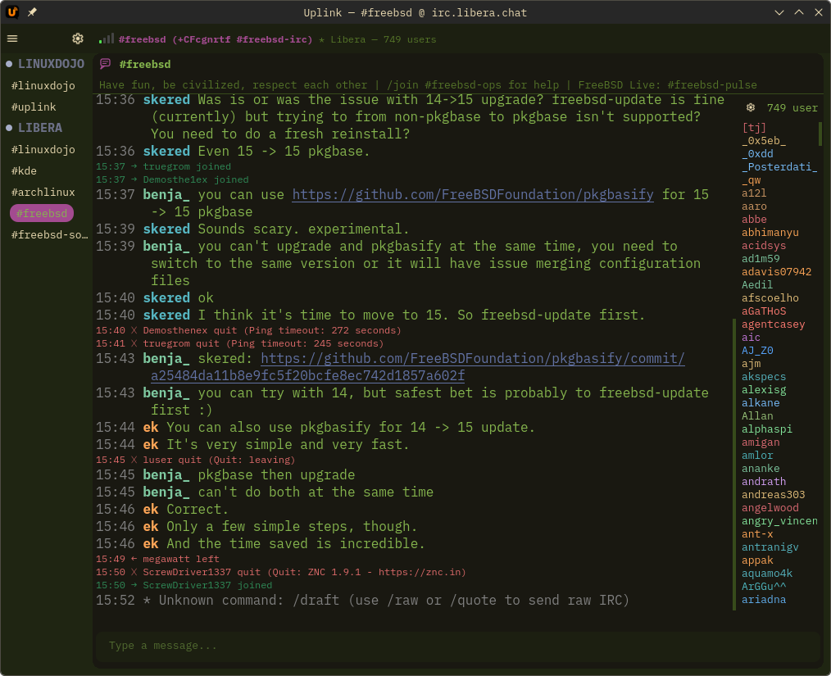Collapse the LINUXDOJO network group

click(x=46, y=64)
